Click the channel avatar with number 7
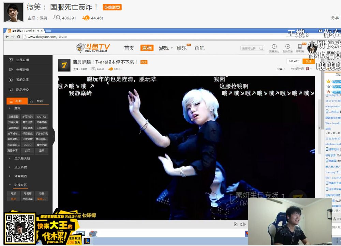Viewport: 341px width, 246px height. click(64, 65)
